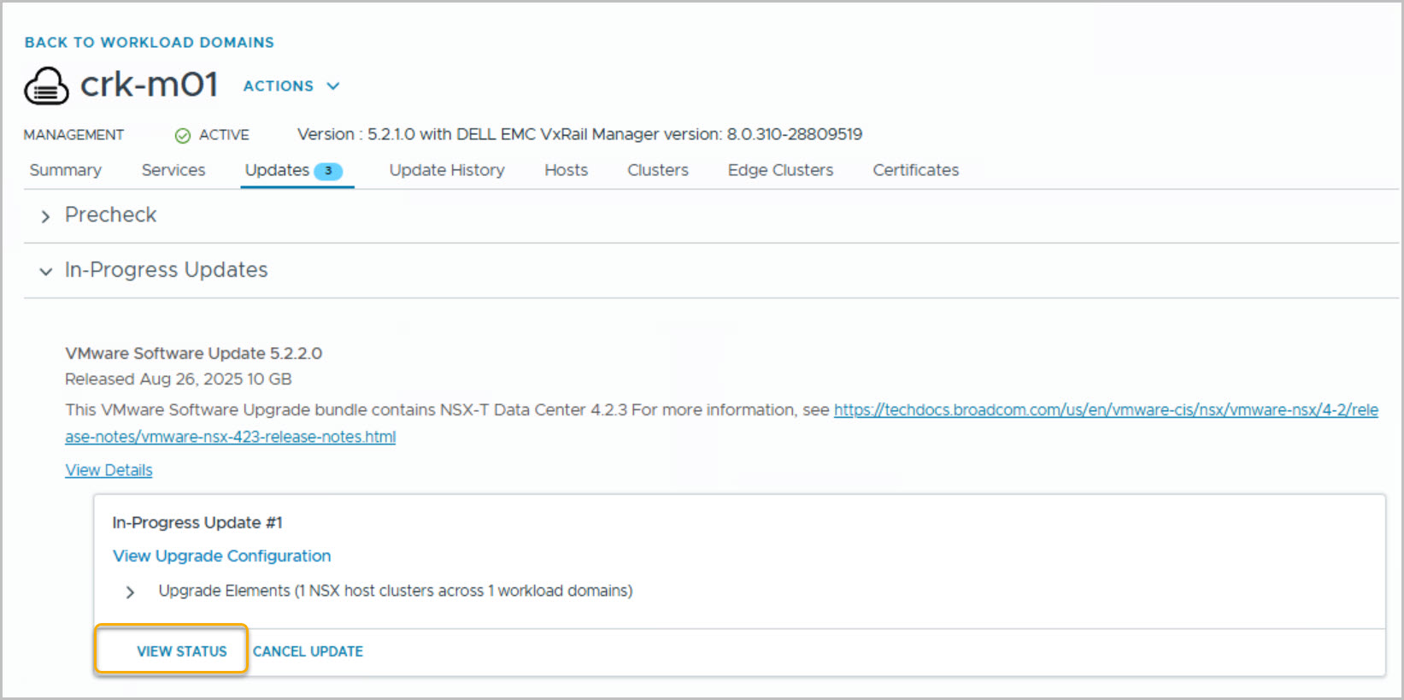1404x700 pixels.
Task: Open the Services tab
Action: click(x=173, y=170)
